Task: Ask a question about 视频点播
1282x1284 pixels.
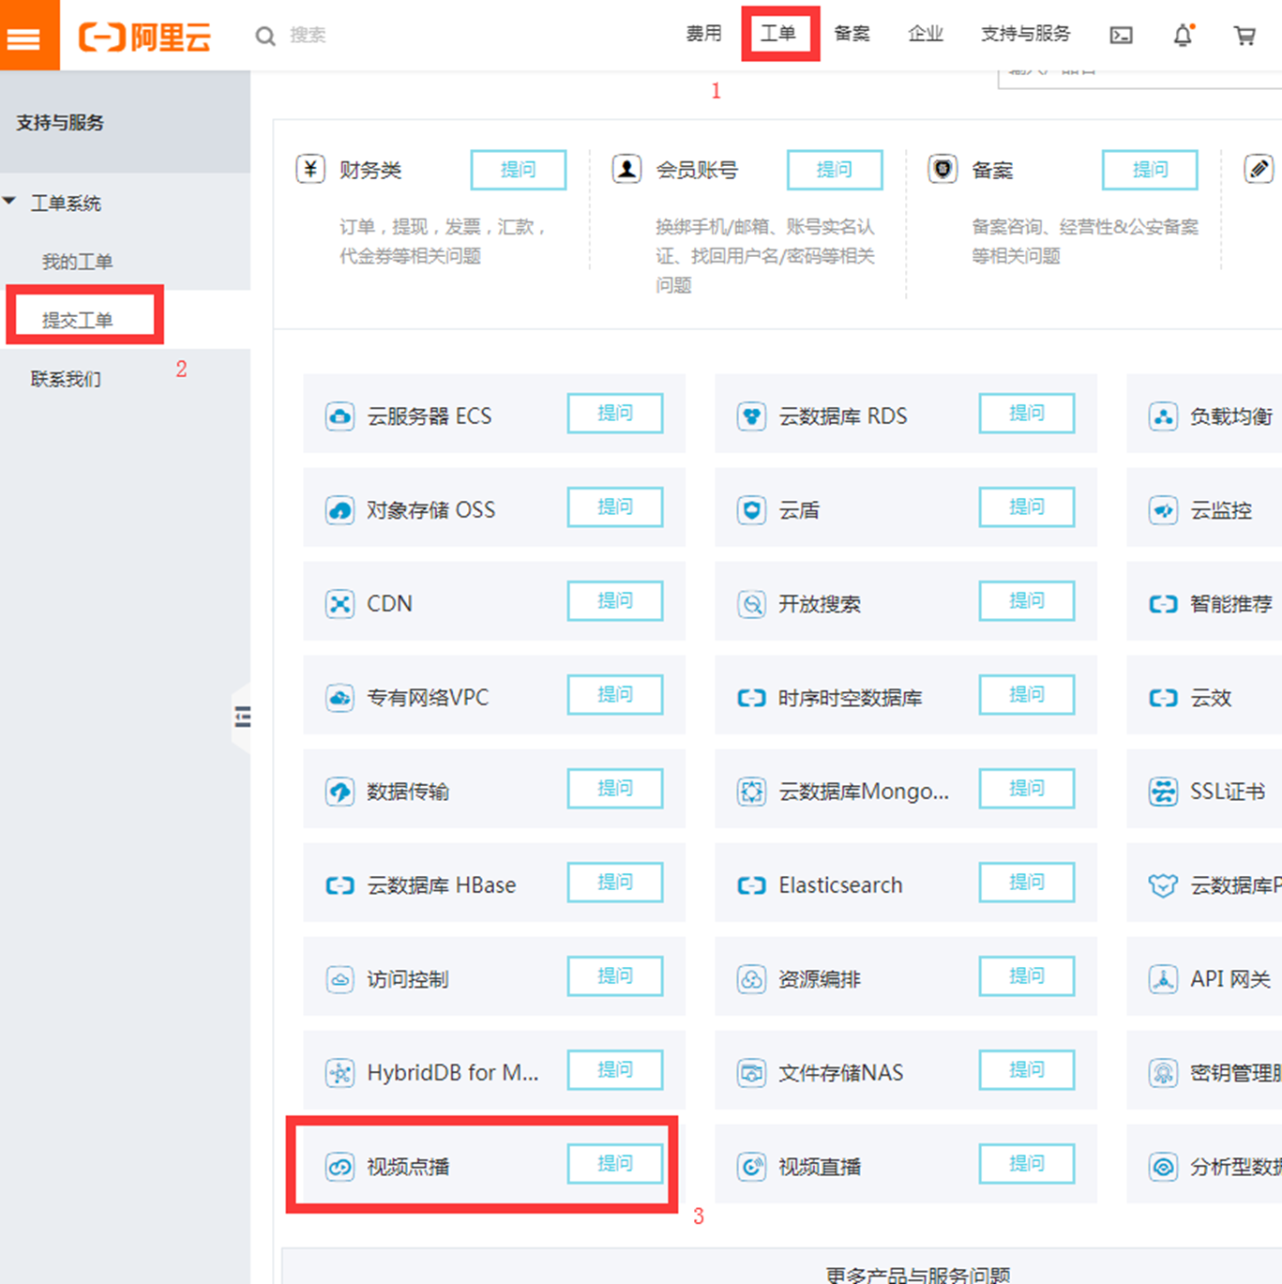Action: point(615,1164)
